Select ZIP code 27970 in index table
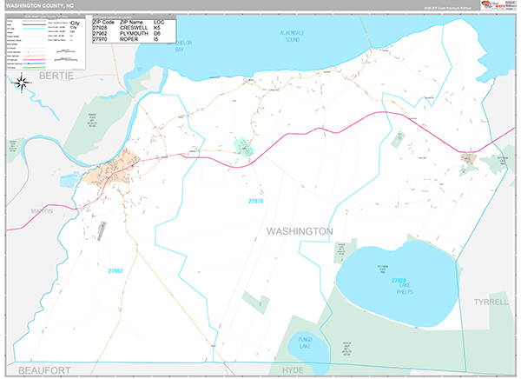Image resolution: width=521 pixels, height=379 pixels. point(100,39)
